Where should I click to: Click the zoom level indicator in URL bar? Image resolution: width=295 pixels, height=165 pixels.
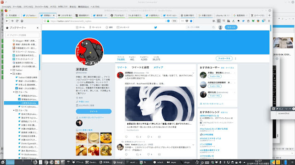pos(175,21)
